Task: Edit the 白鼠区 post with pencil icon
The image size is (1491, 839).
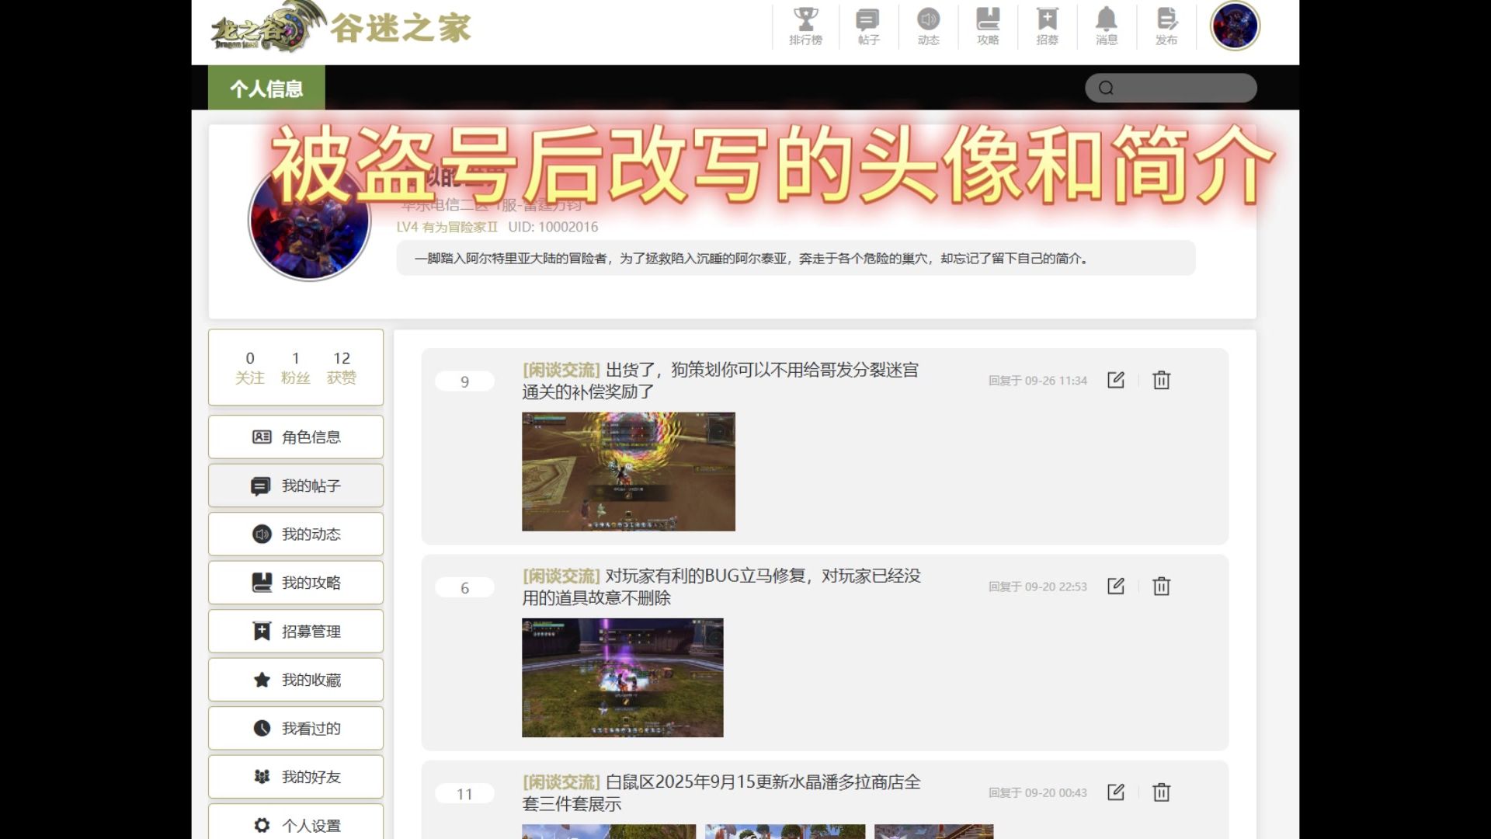Action: click(1115, 792)
